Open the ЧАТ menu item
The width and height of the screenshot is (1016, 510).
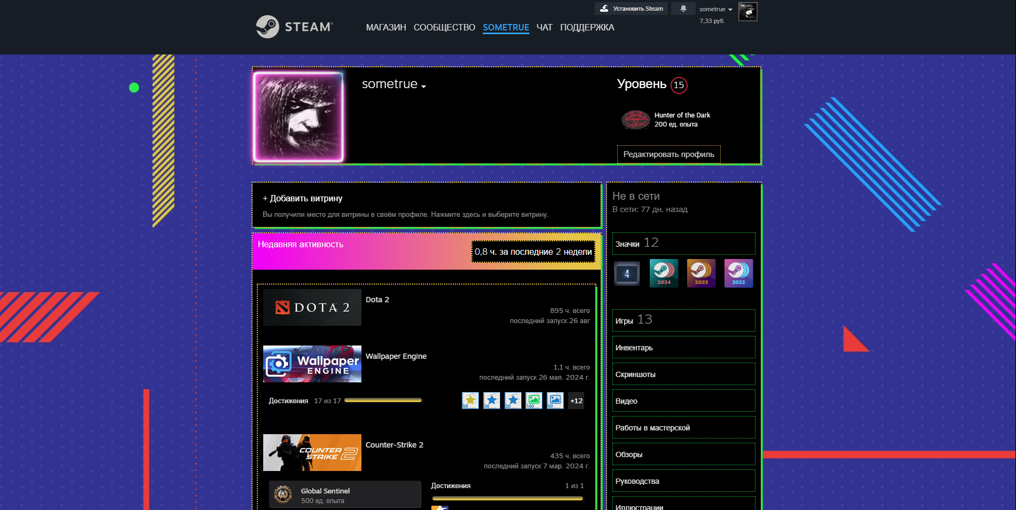(545, 27)
